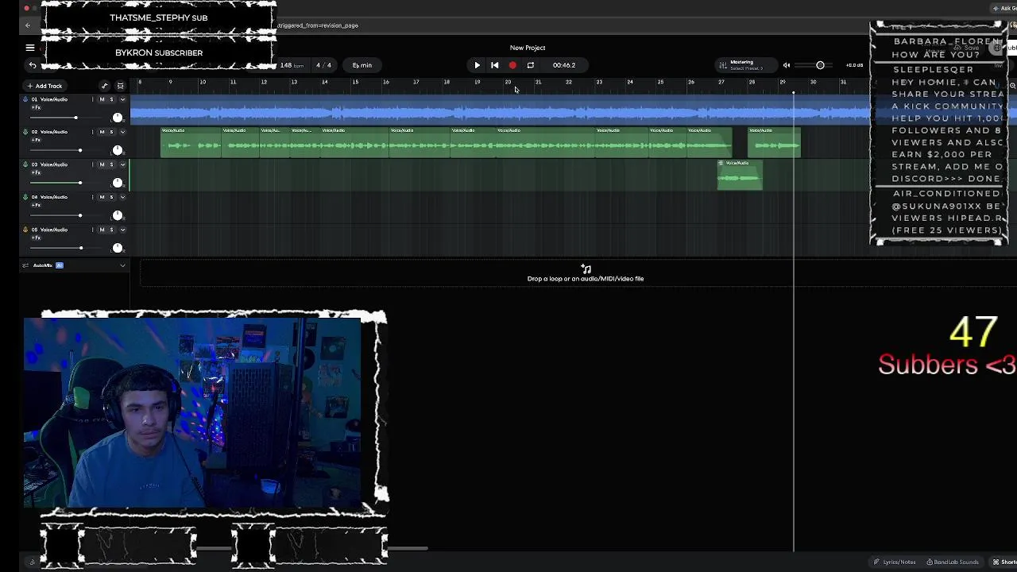Add effects with track 01 +Fx
Screen dimensions: 1017x572
pos(36,107)
